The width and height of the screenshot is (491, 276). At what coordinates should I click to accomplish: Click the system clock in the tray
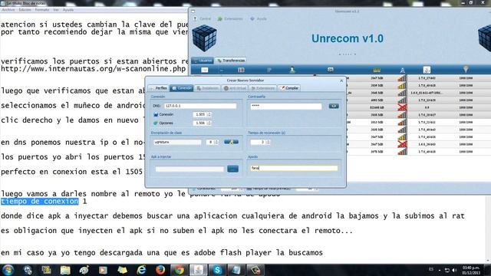pyautogui.click(x=471, y=270)
